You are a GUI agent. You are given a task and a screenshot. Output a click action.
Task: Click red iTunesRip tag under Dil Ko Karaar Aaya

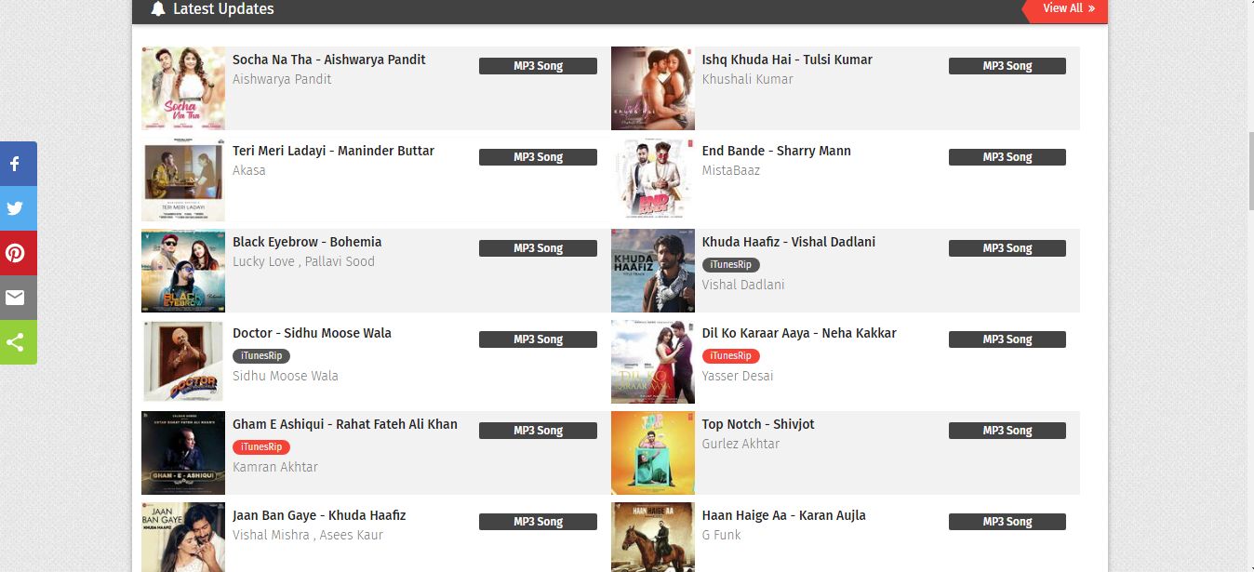731,356
